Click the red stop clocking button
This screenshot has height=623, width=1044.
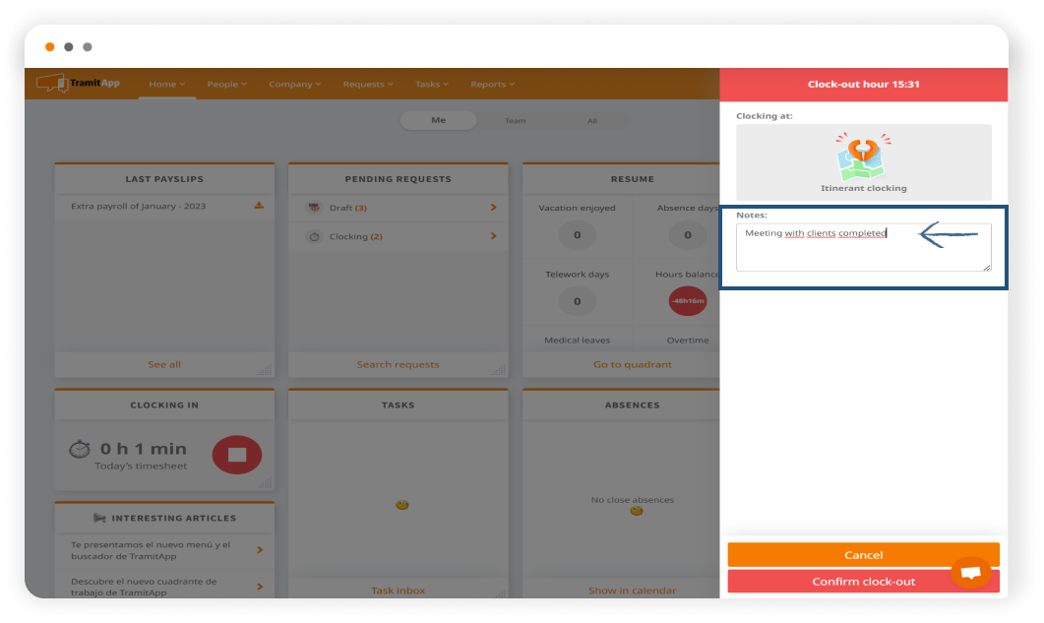(237, 455)
